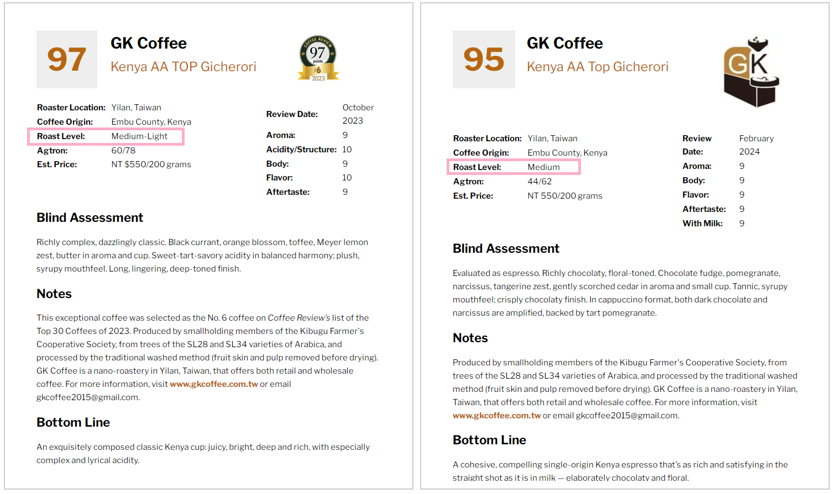Open gkcoffee.com.tw link in the 95-point review

click(x=496, y=416)
